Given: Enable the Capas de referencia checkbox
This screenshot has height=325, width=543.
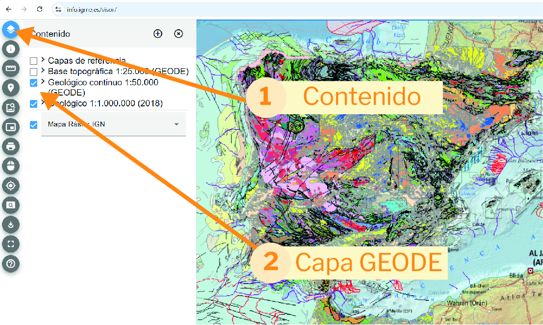Looking at the screenshot, I should 34,61.
